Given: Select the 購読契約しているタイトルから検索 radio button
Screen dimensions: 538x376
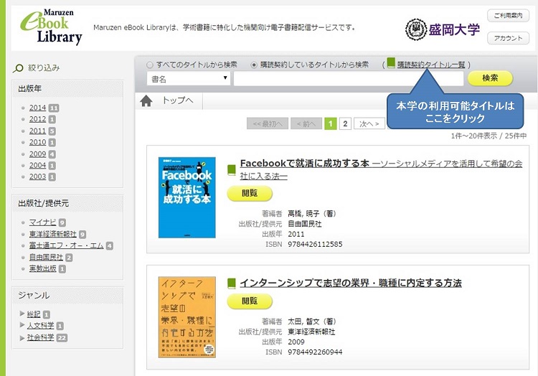Looking at the screenshot, I should [x=253, y=65].
